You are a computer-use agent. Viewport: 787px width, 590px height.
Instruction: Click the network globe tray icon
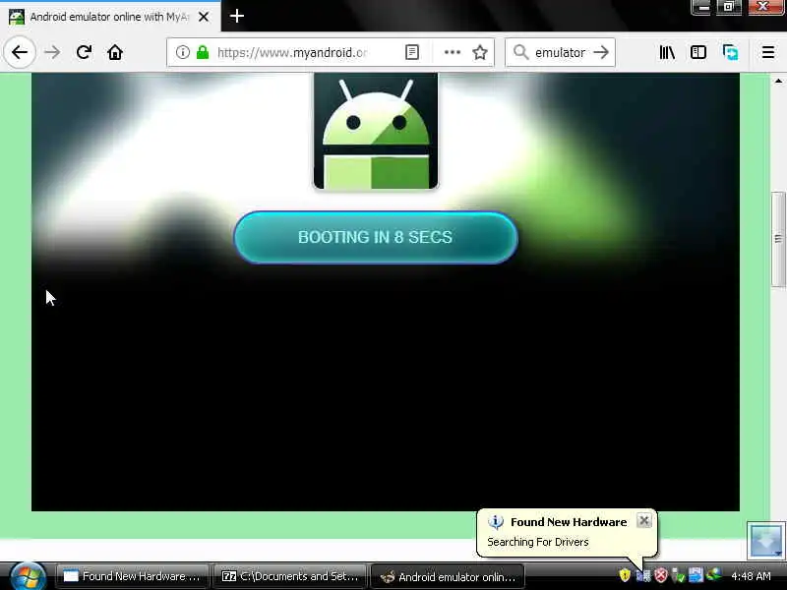714,574
